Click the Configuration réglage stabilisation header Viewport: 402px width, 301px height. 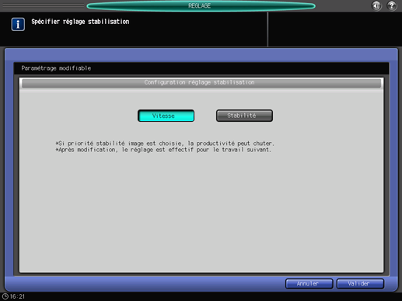click(201, 83)
